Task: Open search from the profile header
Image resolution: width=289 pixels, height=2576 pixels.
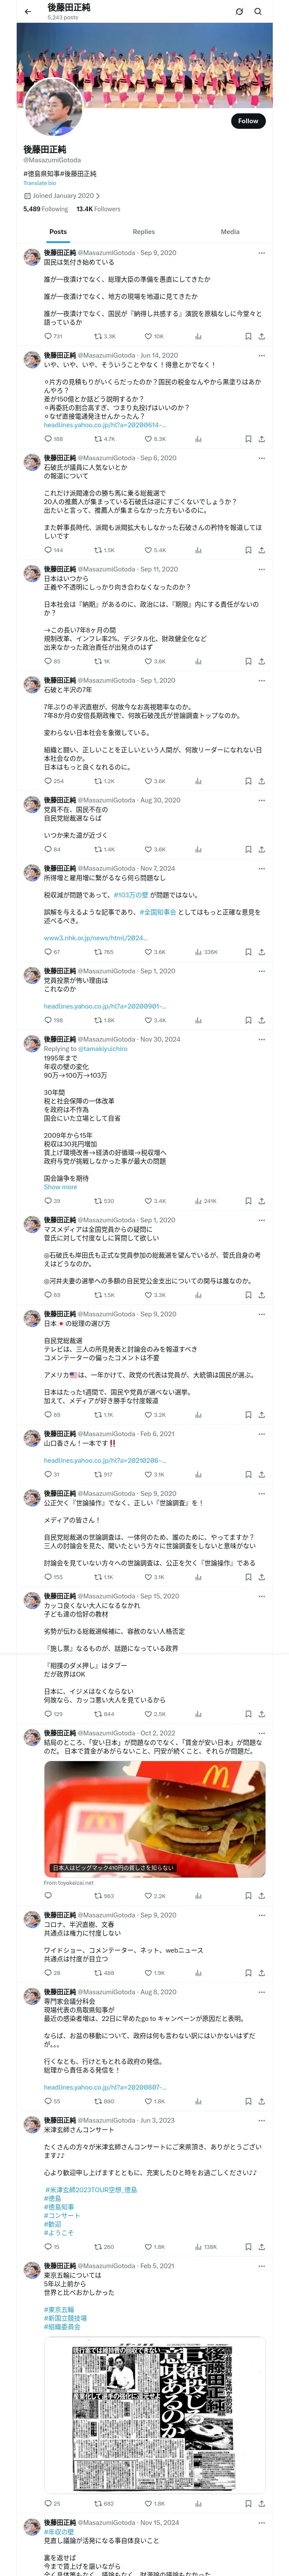Action: tap(258, 12)
